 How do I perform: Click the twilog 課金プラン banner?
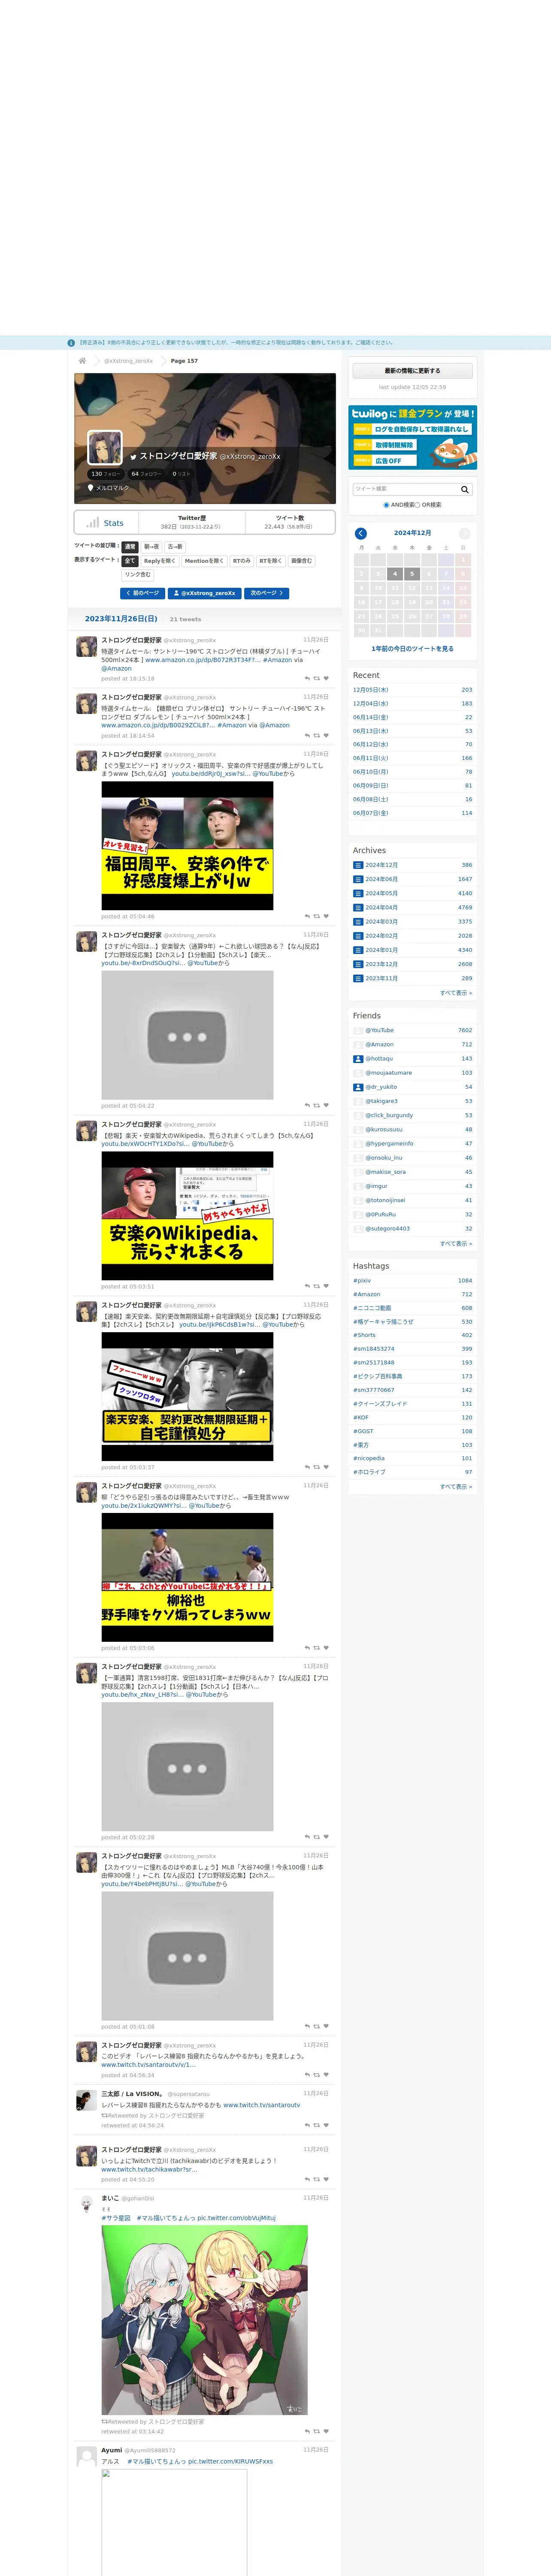click(413, 437)
